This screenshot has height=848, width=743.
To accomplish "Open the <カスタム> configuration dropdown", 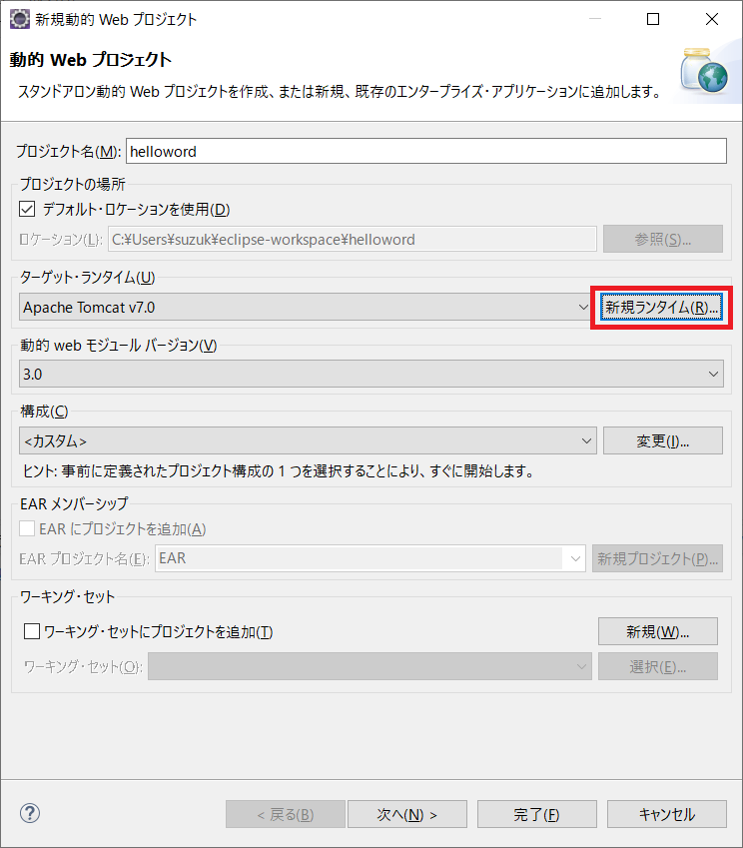I will click(308, 440).
